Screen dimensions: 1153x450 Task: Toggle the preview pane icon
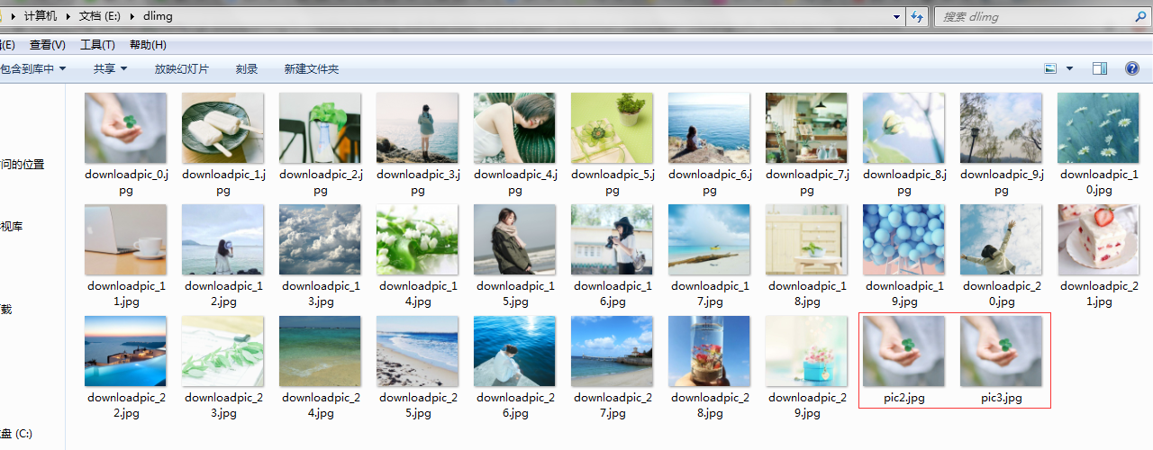[x=1099, y=68]
